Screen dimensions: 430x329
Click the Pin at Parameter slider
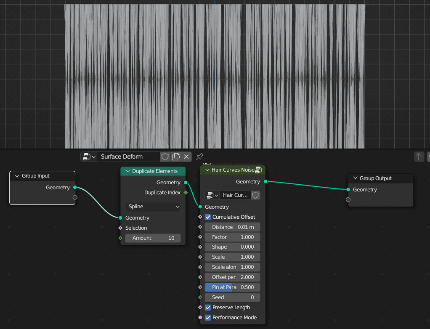pos(232,287)
